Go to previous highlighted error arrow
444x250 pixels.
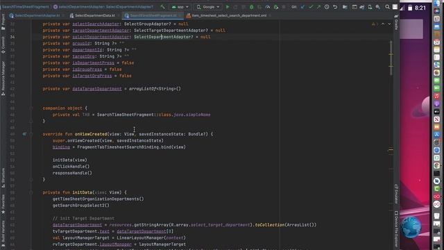pyautogui.click(x=383, y=24)
